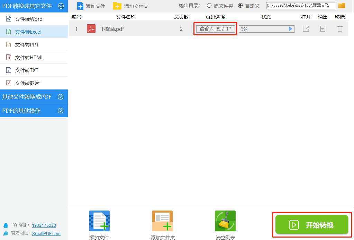354x240 pixels.
Task: Click the 添加文件 label at bottom
Action: (x=99, y=237)
